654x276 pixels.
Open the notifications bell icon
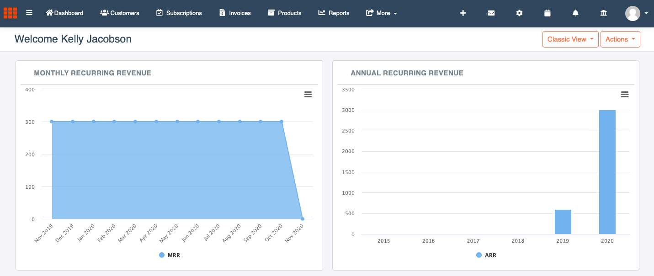575,13
